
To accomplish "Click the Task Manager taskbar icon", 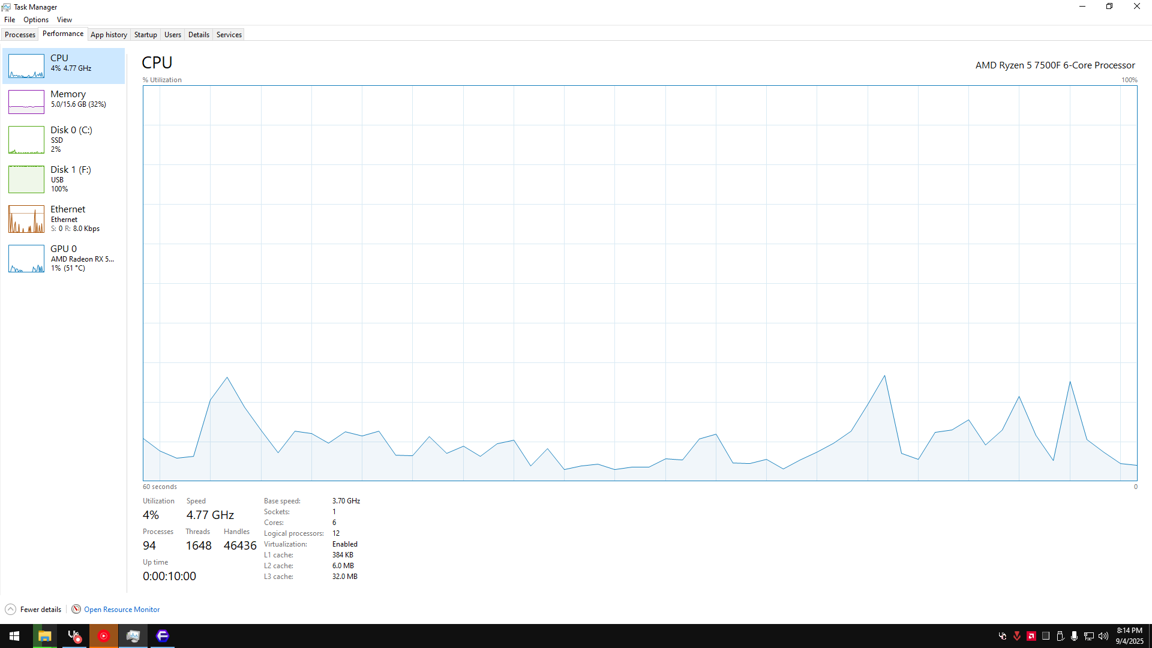I will (x=133, y=636).
